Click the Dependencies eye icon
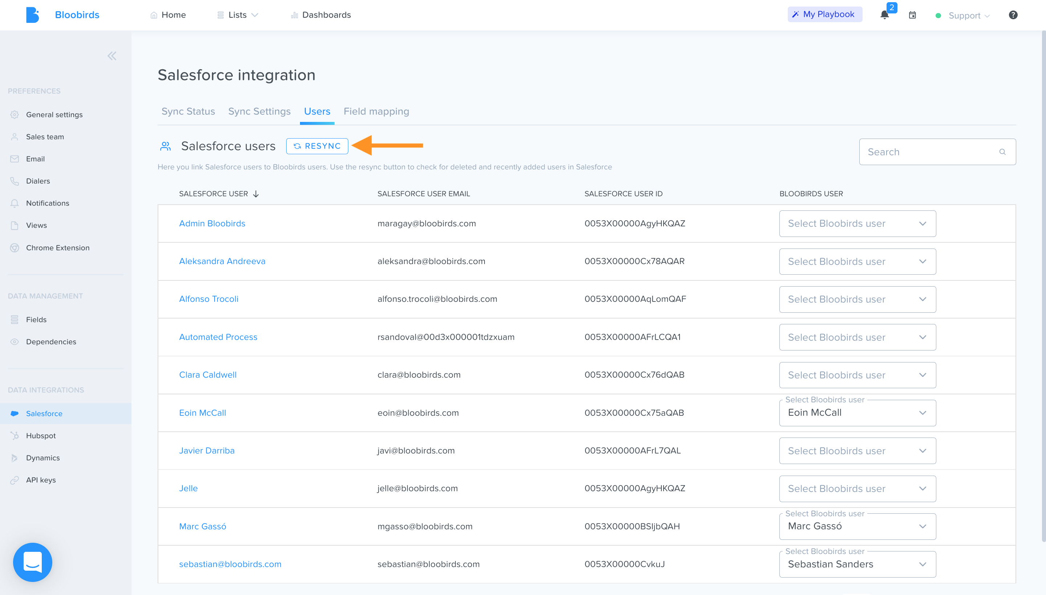The height and width of the screenshot is (595, 1046). (15, 342)
